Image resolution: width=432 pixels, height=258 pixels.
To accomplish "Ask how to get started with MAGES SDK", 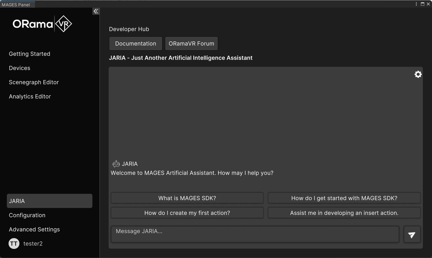I will click(x=344, y=198).
